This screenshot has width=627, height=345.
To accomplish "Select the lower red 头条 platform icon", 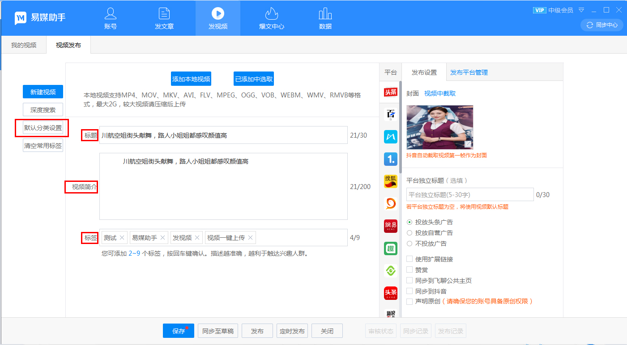I will [390, 293].
